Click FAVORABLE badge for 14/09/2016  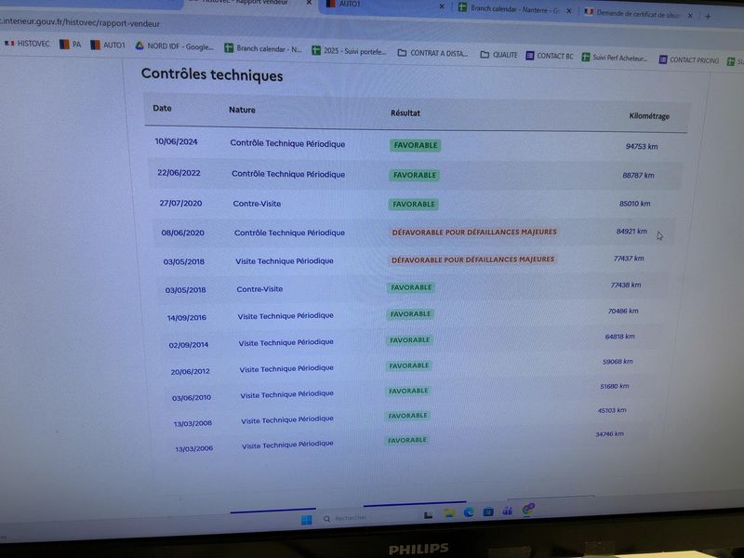pyautogui.click(x=410, y=313)
